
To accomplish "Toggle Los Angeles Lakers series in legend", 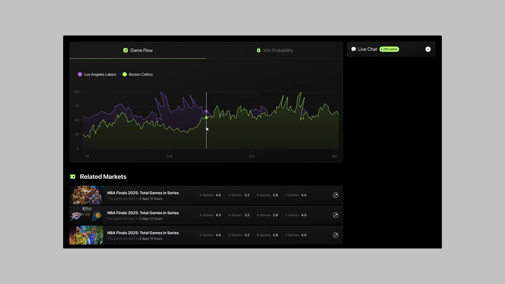I will (x=100, y=74).
